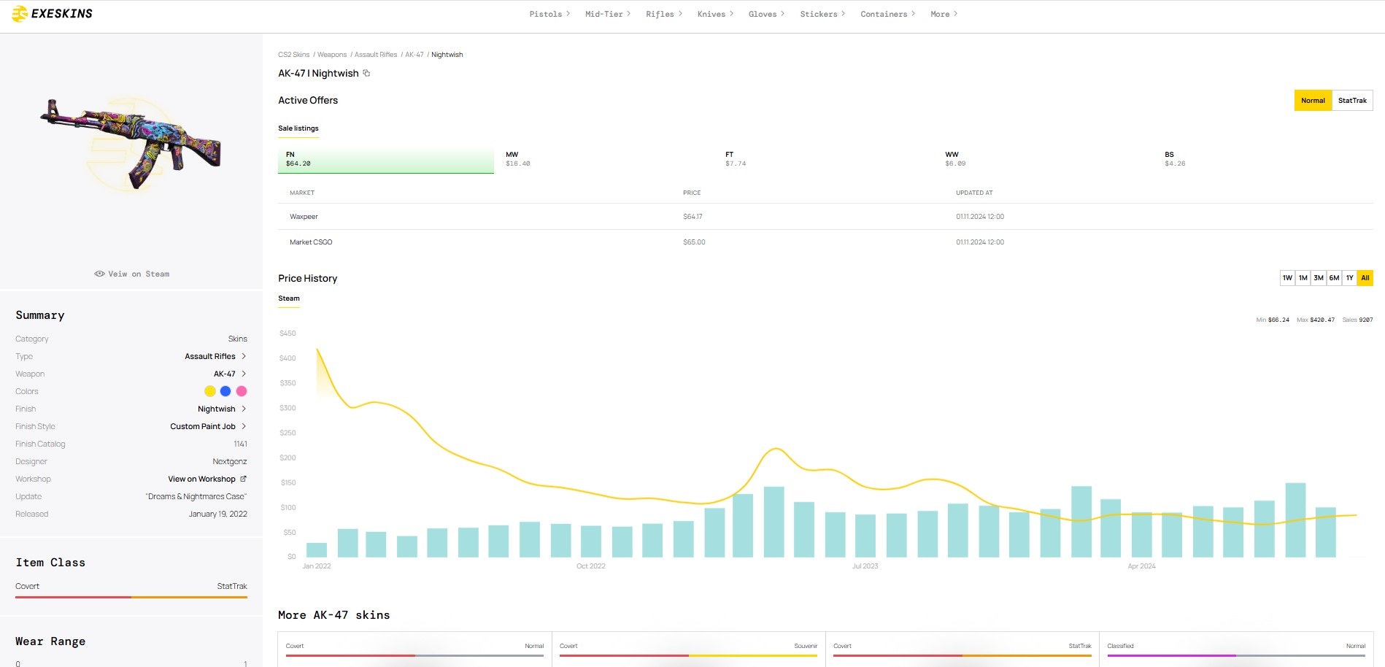Go to Assault Rifles breadcrumb
Viewport: 1385px width, 667px height.
pyautogui.click(x=376, y=55)
